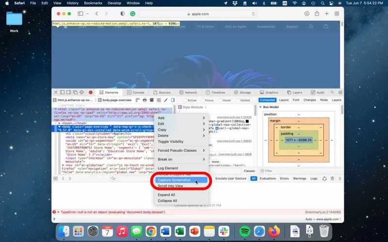Check the Focus pseudo-class checkbox
The image size is (388, 242).
coord(201,100)
